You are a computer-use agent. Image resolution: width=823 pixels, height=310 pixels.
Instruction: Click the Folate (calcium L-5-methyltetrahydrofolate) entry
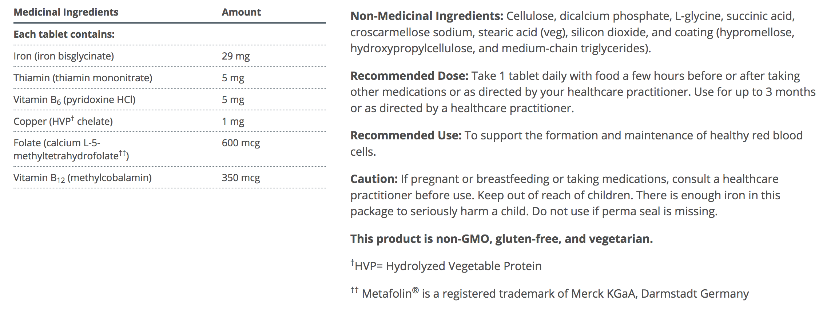click(x=71, y=150)
